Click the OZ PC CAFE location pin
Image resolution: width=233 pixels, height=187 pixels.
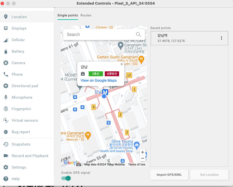click(121, 45)
